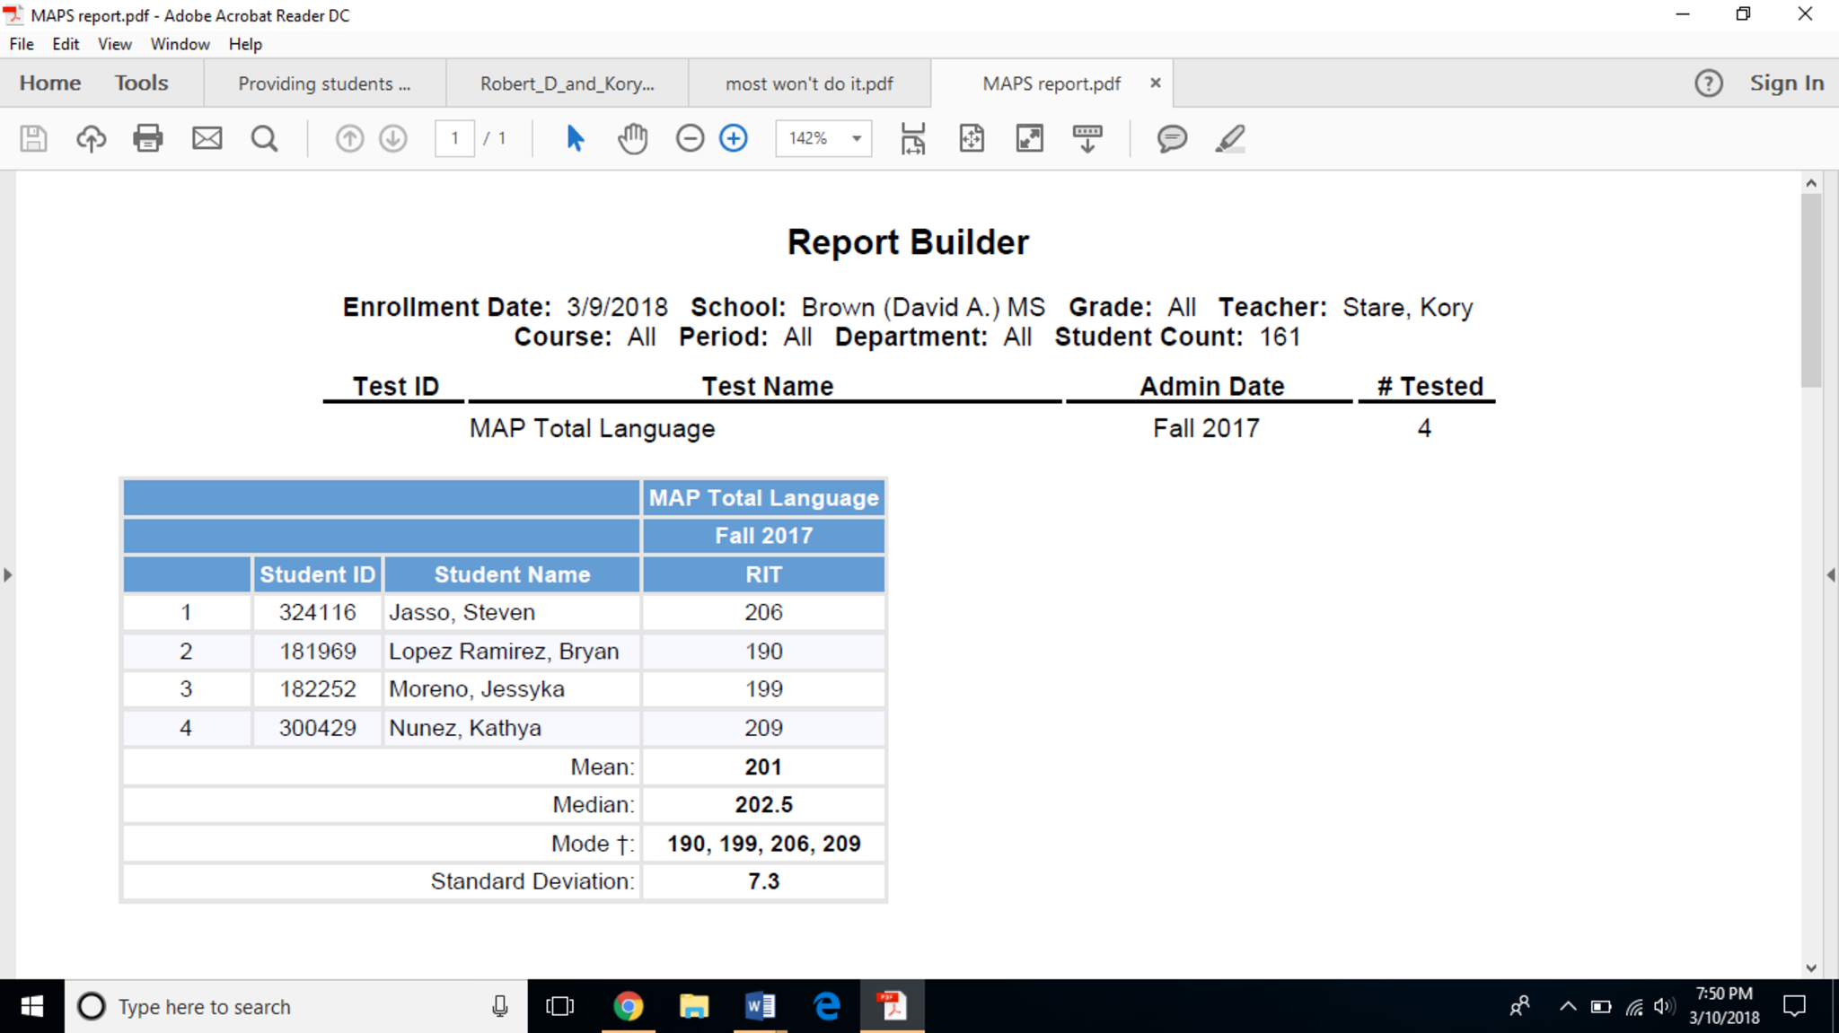Toggle full screen read mode icon

(x=1029, y=138)
